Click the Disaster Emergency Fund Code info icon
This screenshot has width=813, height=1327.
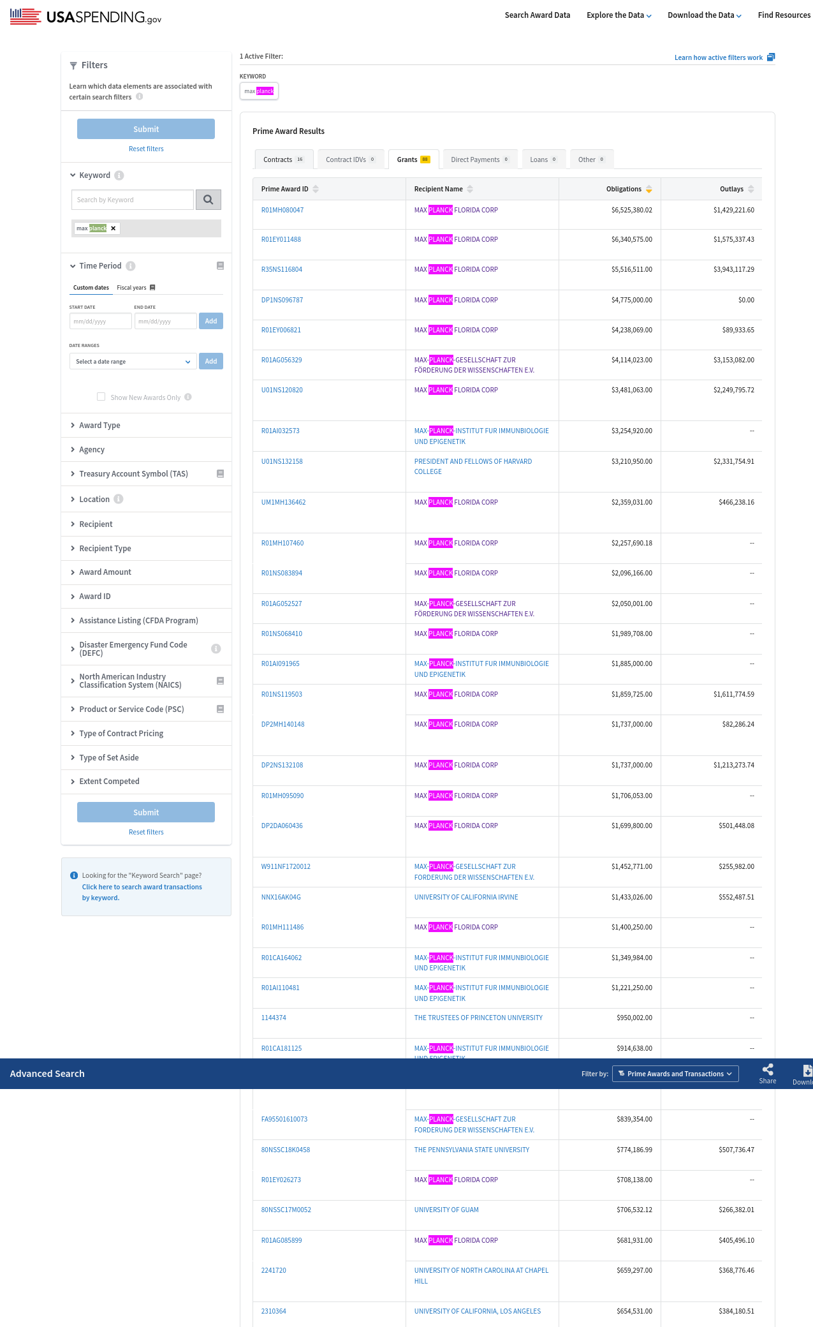pos(216,649)
